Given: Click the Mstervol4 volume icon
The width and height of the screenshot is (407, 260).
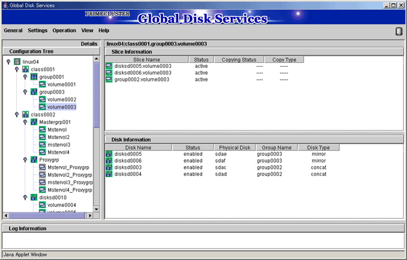Looking at the screenshot, I should [x=42, y=152].
